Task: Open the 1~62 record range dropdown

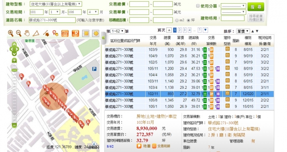Action: 118,31
